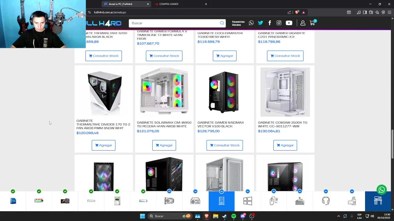The width and height of the screenshot is (394, 221).
Task: Select the keyboard step in the builder bar
Action: [300, 201]
